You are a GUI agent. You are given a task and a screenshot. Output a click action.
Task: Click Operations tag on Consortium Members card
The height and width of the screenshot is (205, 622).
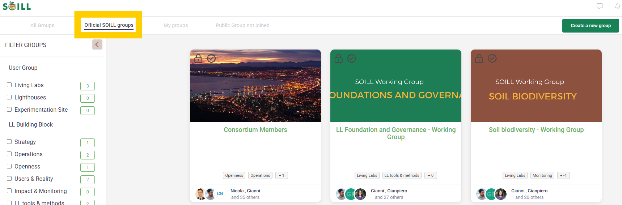[260, 175]
